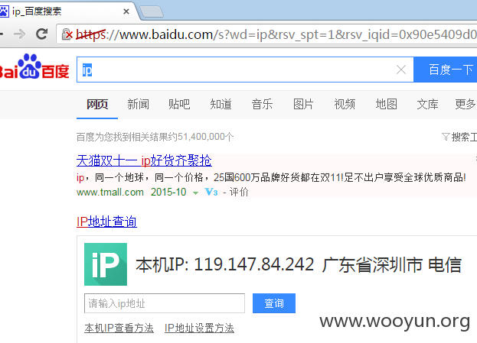Open the 更多 tab
477x343 pixels.
(466, 105)
